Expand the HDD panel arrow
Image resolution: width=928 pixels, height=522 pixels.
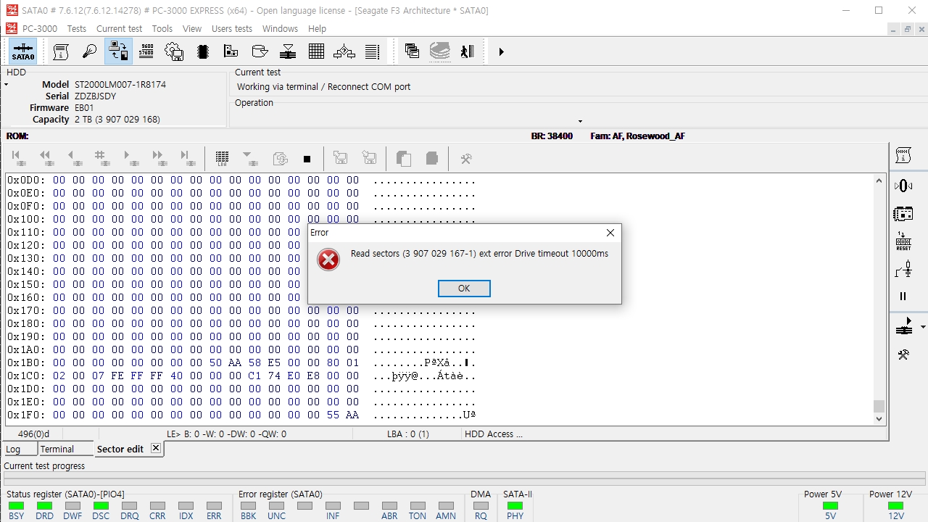7,85
